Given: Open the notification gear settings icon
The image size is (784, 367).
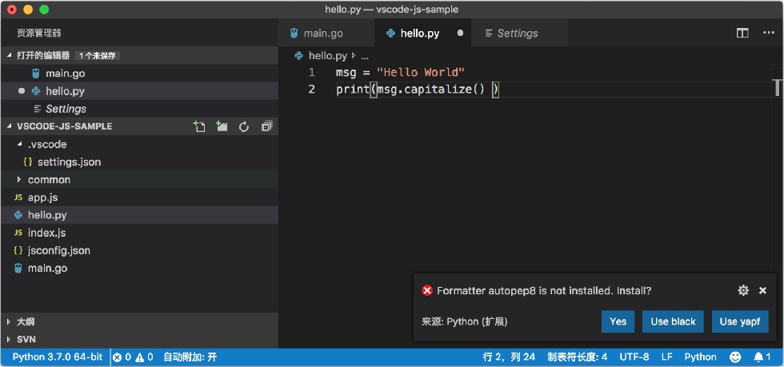Looking at the screenshot, I should [x=743, y=290].
